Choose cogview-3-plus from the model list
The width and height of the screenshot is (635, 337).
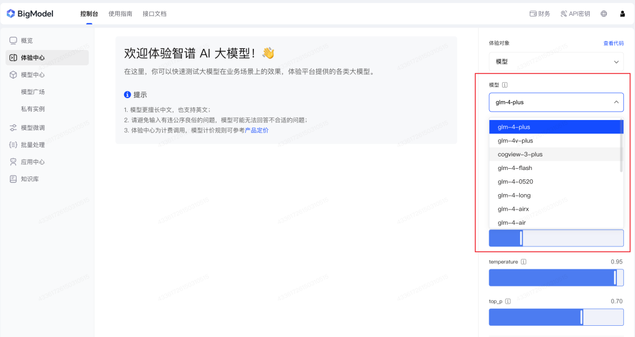(x=555, y=154)
